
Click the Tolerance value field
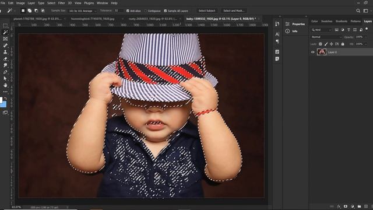click(118, 10)
